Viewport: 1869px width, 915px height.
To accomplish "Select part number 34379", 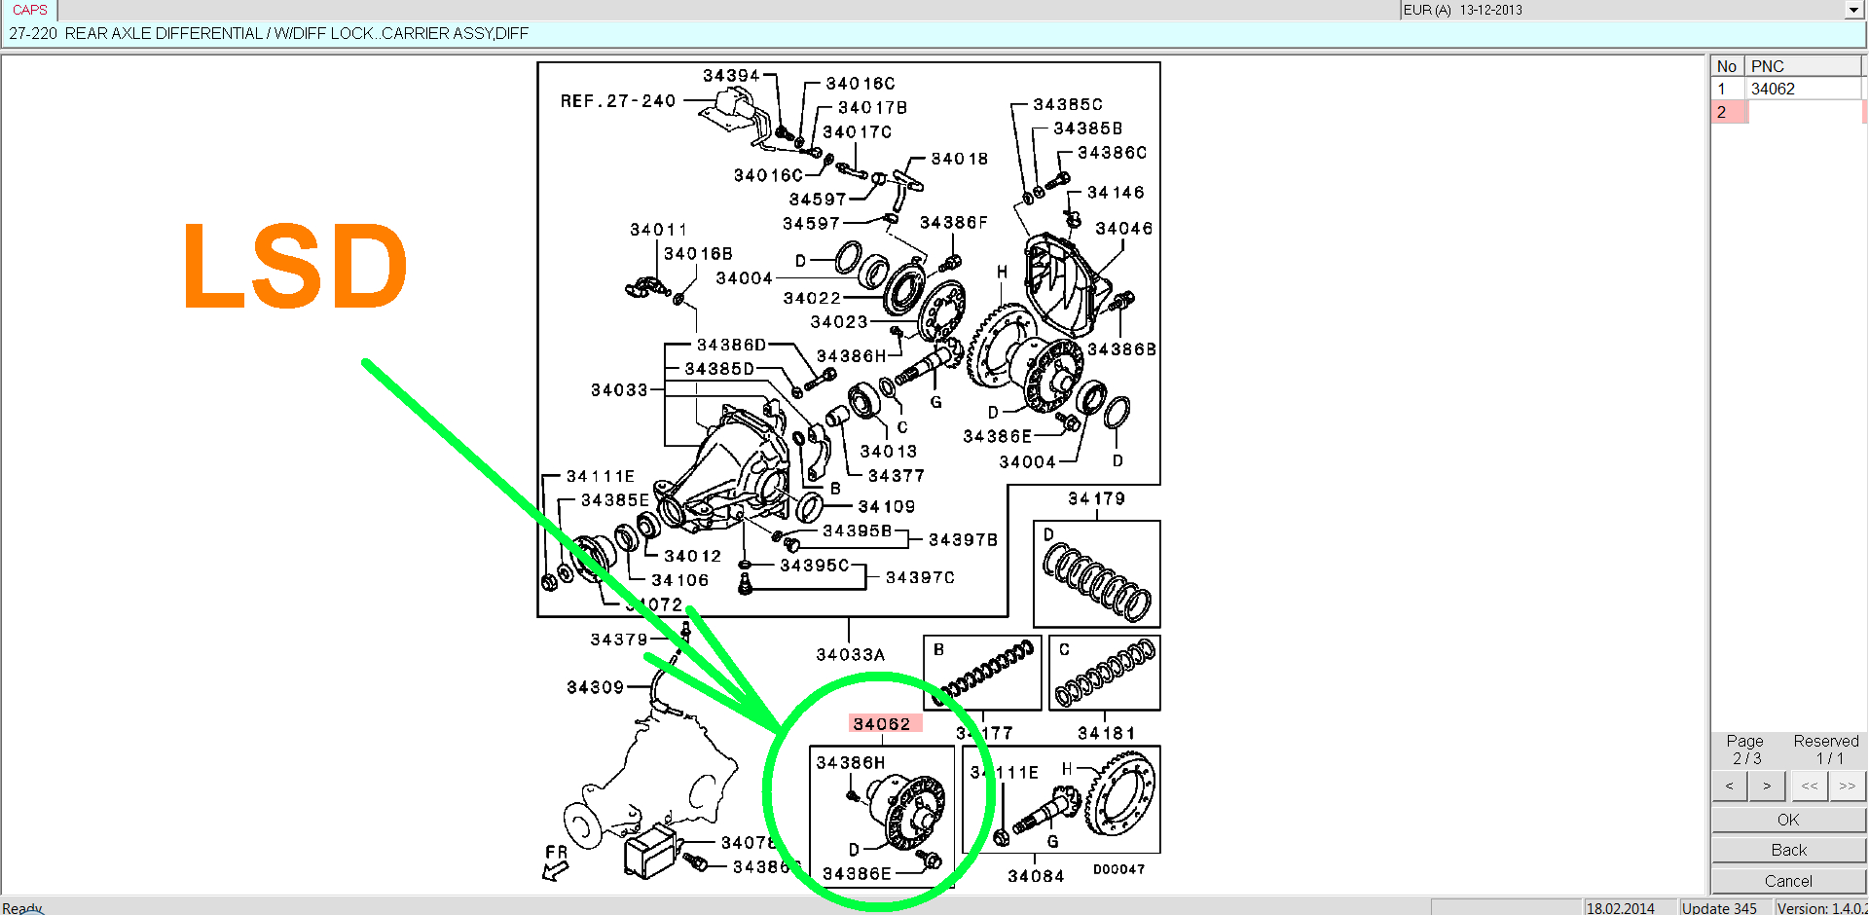I will [618, 640].
